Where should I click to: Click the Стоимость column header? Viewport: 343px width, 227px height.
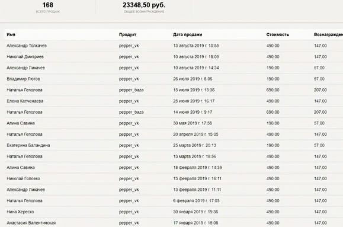(278, 34)
